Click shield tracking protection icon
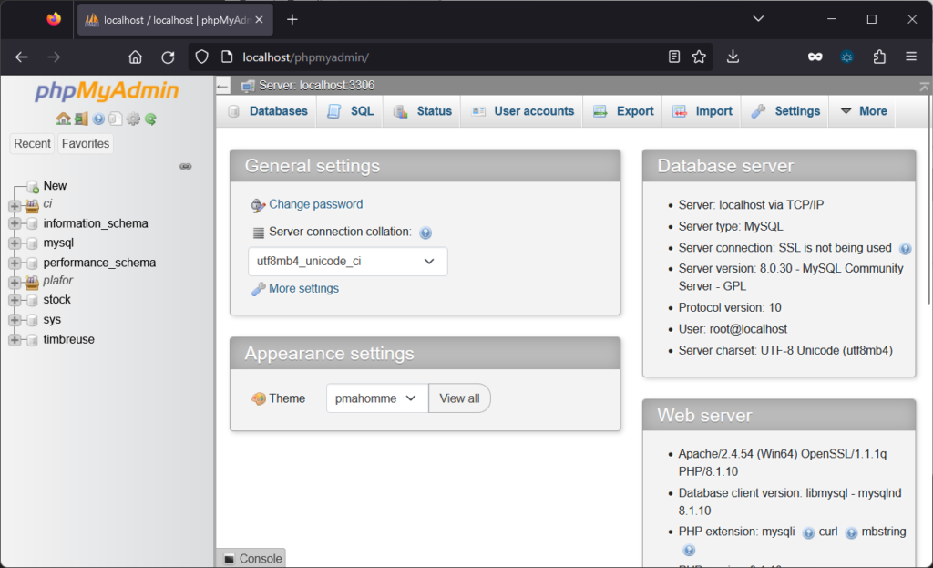The width and height of the screenshot is (933, 568). coord(201,57)
